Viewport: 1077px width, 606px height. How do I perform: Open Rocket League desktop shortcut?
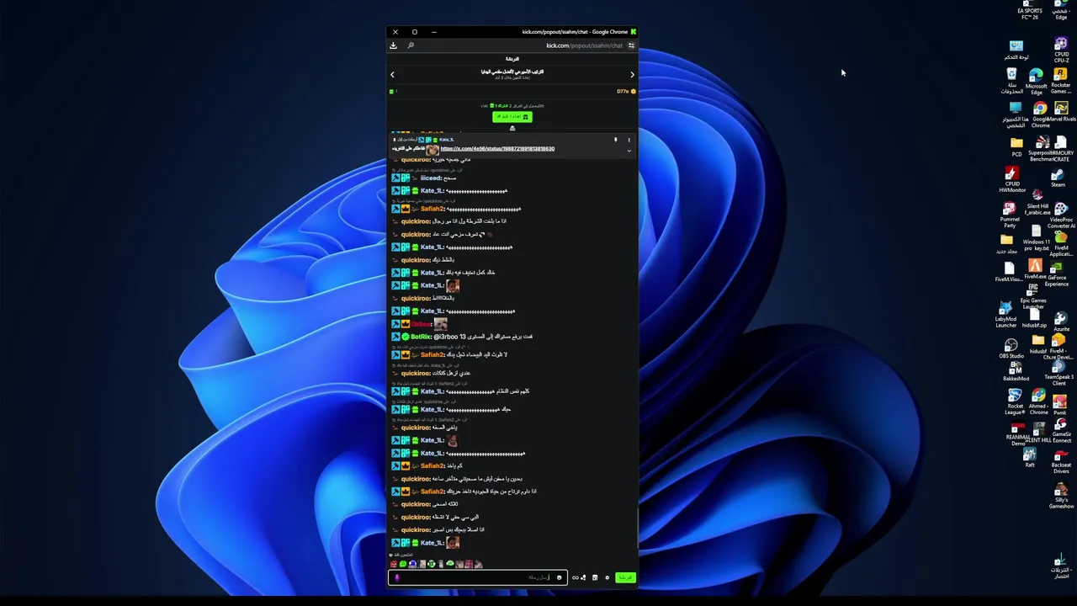click(x=1016, y=402)
